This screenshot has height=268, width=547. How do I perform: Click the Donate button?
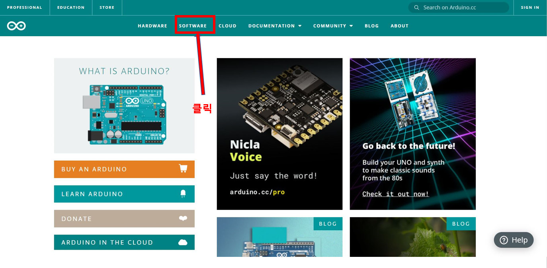click(124, 219)
